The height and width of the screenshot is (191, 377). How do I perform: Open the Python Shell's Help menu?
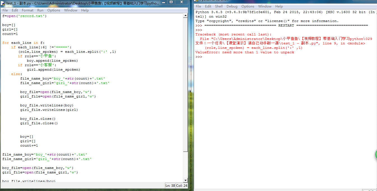(x=279, y=6)
